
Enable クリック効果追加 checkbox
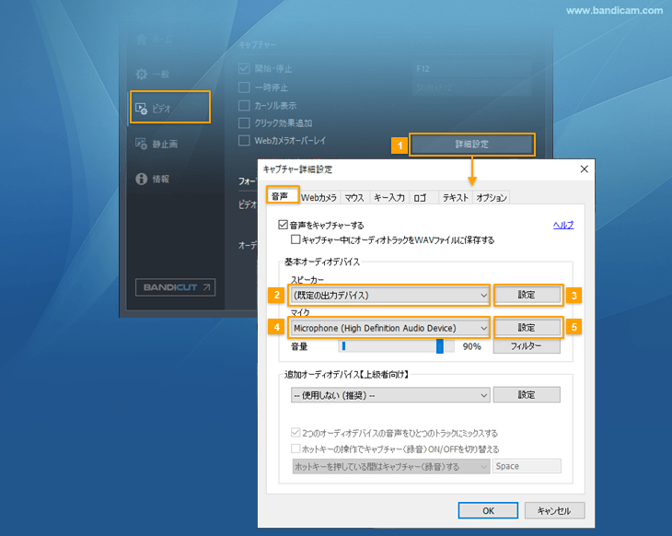(244, 123)
